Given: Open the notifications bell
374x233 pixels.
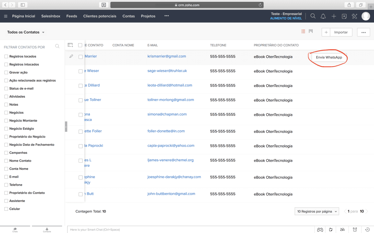Looking at the screenshot, I should pos(323,16).
